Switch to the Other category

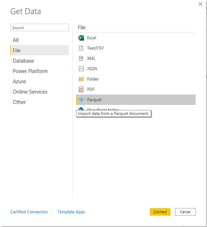pos(40,102)
